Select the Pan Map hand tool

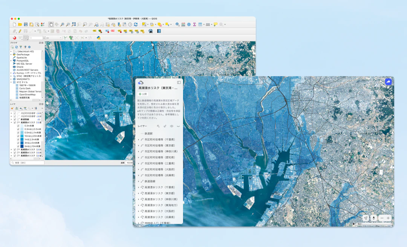[52, 24]
